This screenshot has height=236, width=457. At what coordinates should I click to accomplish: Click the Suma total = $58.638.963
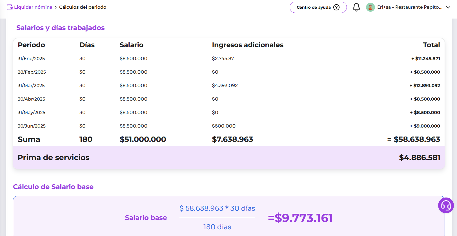[x=413, y=139]
